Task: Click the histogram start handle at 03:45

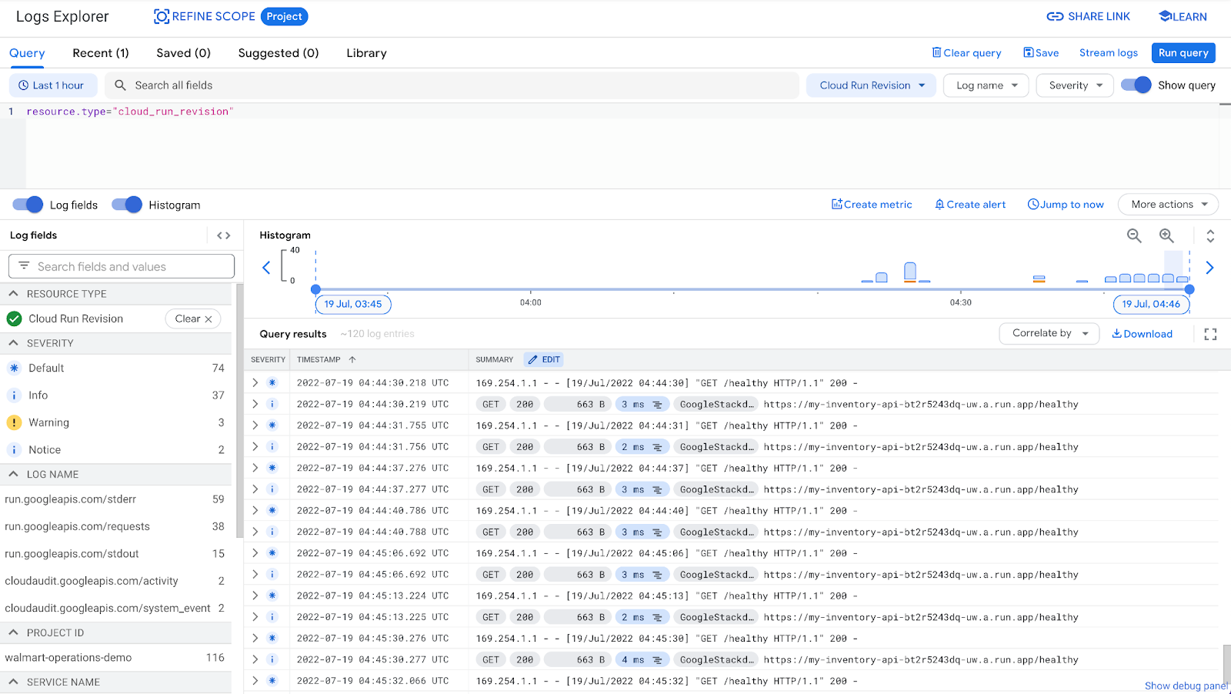Action: pos(315,289)
